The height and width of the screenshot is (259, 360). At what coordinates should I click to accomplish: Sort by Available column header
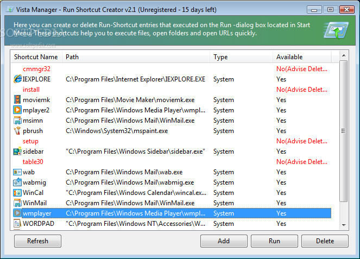(302, 56)
